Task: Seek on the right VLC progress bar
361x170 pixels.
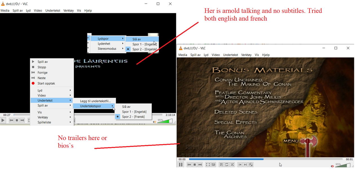Action: tap(266, 159)
